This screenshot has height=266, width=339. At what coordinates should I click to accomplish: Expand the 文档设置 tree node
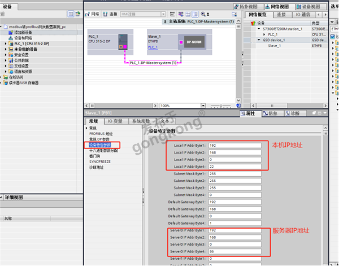pos(6,66)
